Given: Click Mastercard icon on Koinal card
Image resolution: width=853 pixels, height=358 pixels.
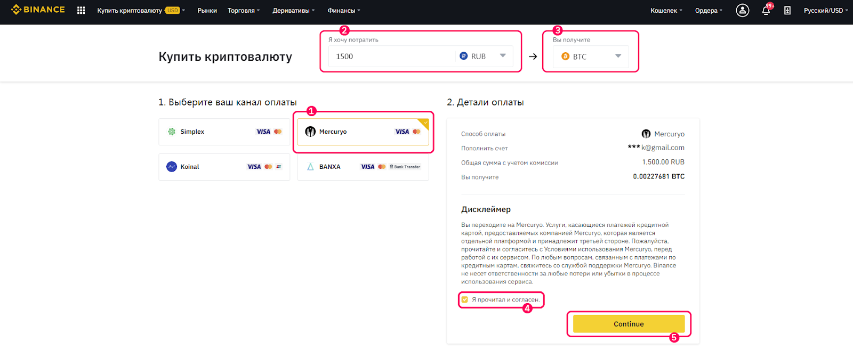Looking at the screenshot, I should coord(268,167).
